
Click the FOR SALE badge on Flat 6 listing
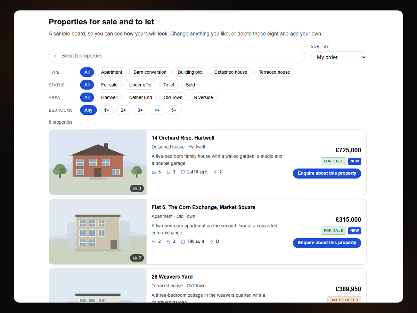coord(333,231)
